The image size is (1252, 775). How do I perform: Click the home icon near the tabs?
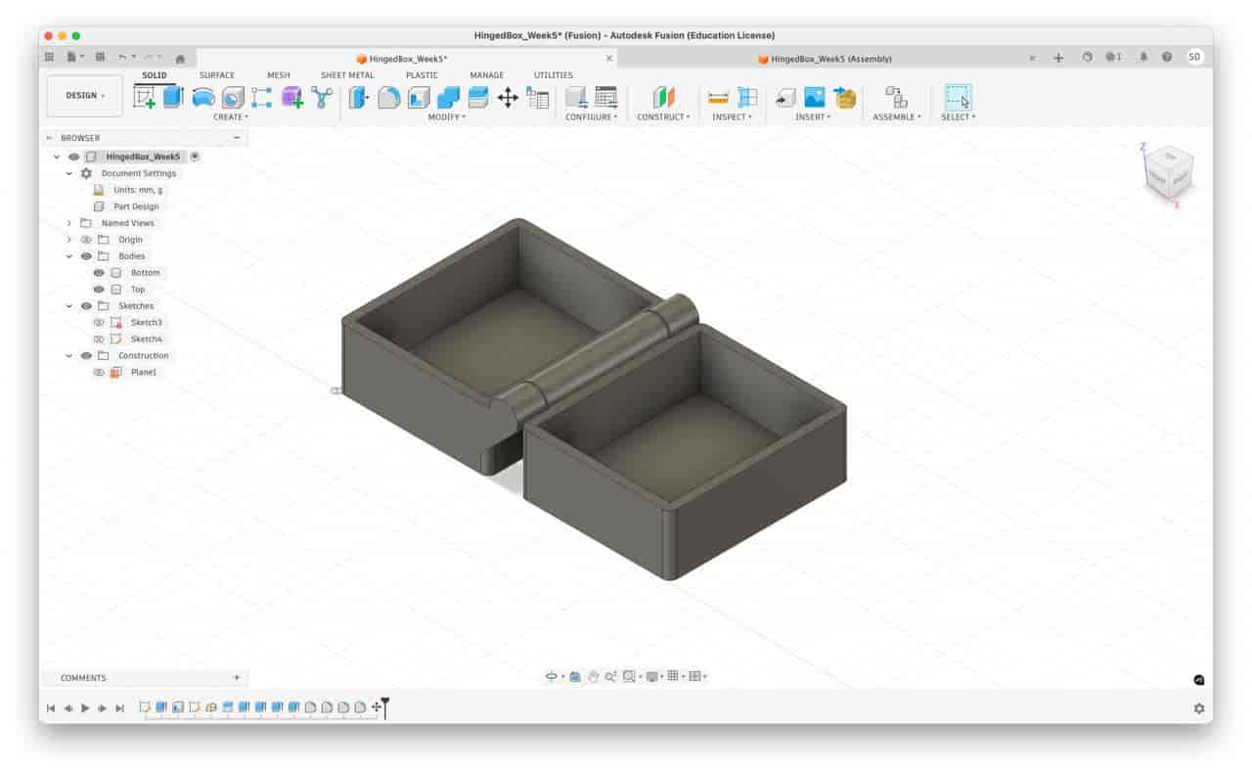pyautogui.click(x=180, y=59)
